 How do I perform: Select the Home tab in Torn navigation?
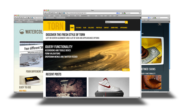point(72,28)
